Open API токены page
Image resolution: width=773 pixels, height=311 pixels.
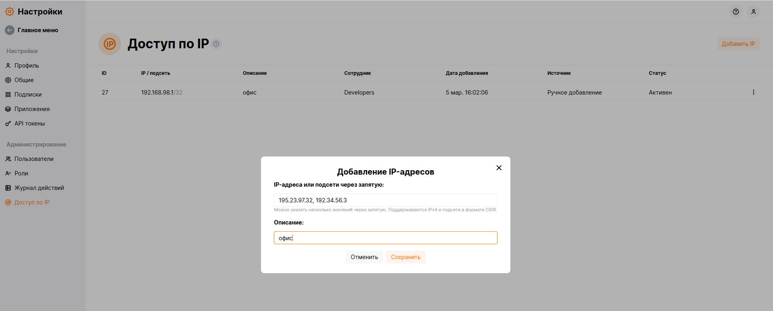[x=29, y=124]
